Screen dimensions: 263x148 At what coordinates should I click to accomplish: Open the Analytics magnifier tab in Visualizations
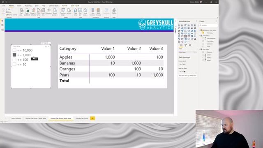point(190,45)
